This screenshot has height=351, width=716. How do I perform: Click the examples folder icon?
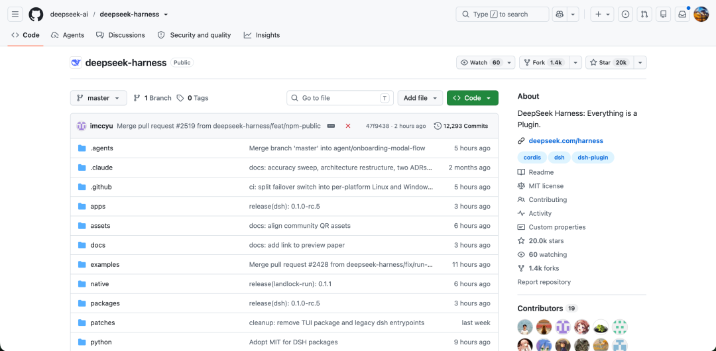click(x=82, y=265)
